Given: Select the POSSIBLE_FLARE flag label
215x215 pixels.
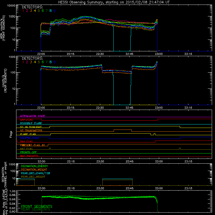Looking at the screenshot, I should click(x=31, y=123).
